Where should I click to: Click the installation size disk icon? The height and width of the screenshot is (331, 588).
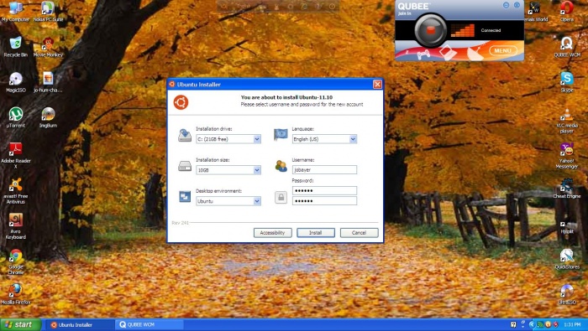(x=185, y=166)
